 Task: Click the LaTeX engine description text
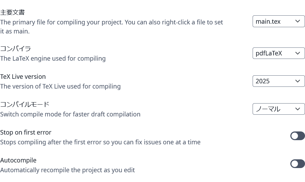(x=53, y=59)
